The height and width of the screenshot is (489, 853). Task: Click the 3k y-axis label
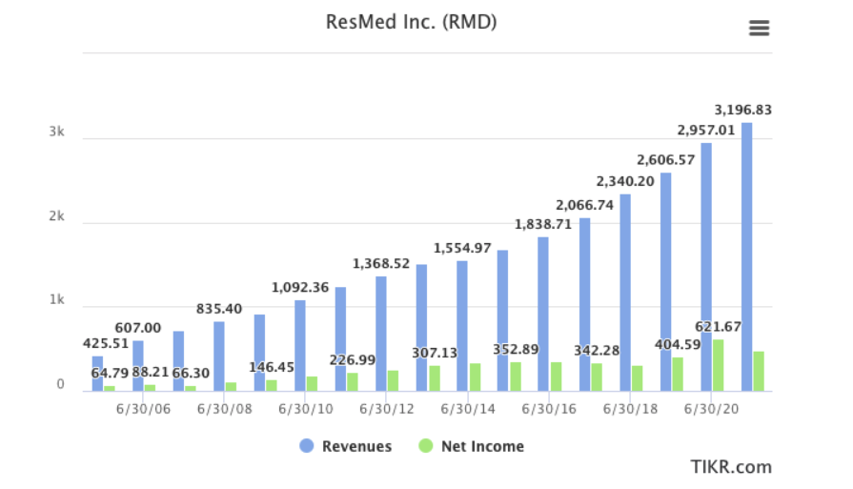[56, 132]
